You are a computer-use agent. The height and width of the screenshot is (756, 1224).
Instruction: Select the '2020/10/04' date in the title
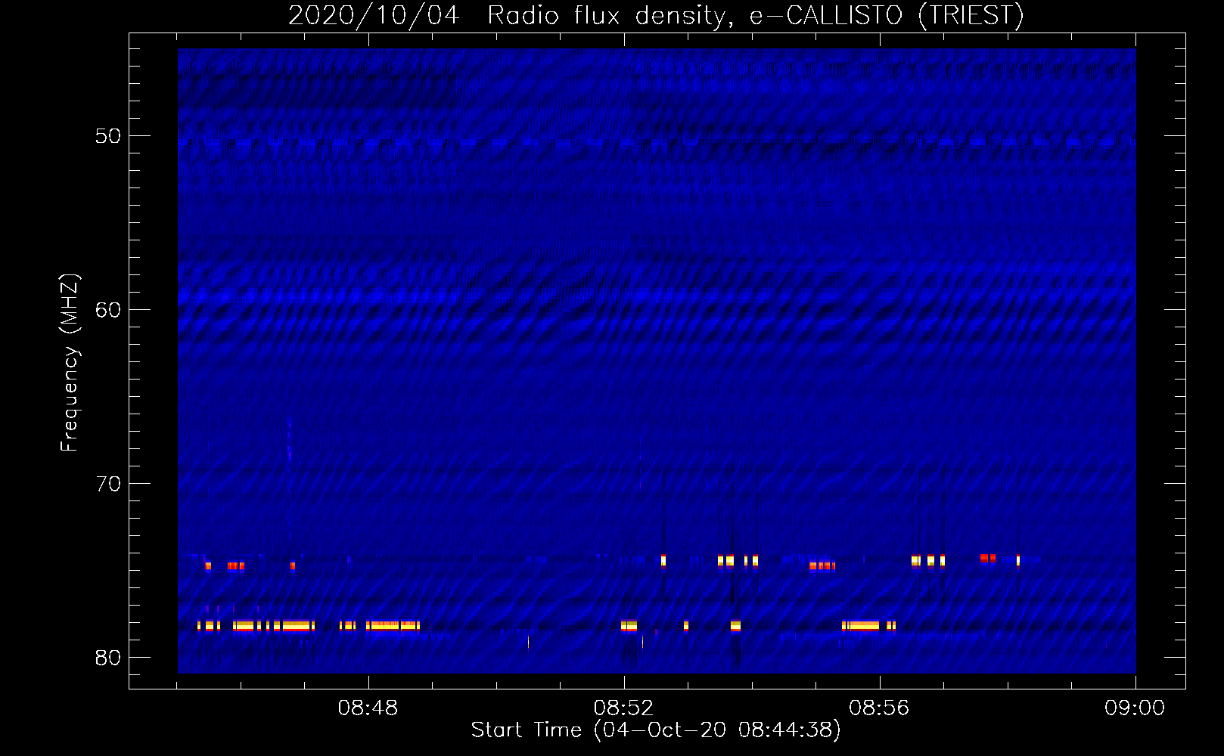point(374,15)
